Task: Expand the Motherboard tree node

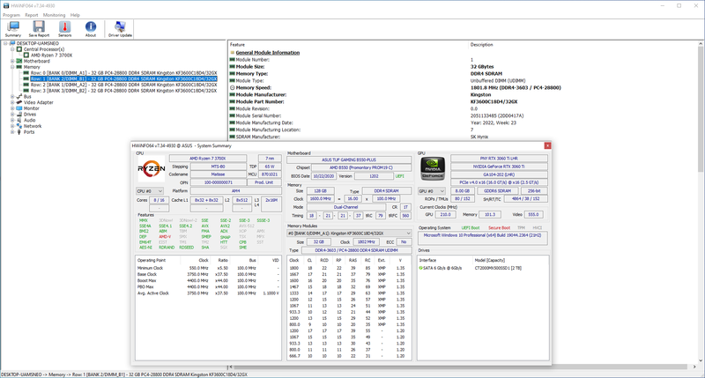Action: (12, 61)
